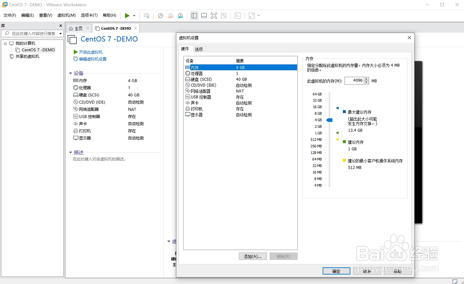Click the green power on toolbar button
Screen dimensions: 464x284
pos(127,16)
